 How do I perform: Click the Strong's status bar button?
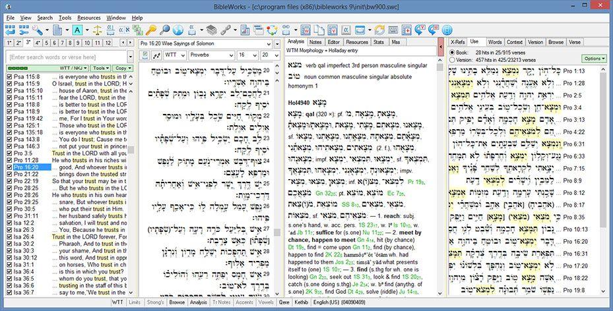tap(156, 302)
